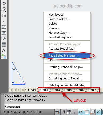Open the Table tool
103x115 pixels.
4,45
